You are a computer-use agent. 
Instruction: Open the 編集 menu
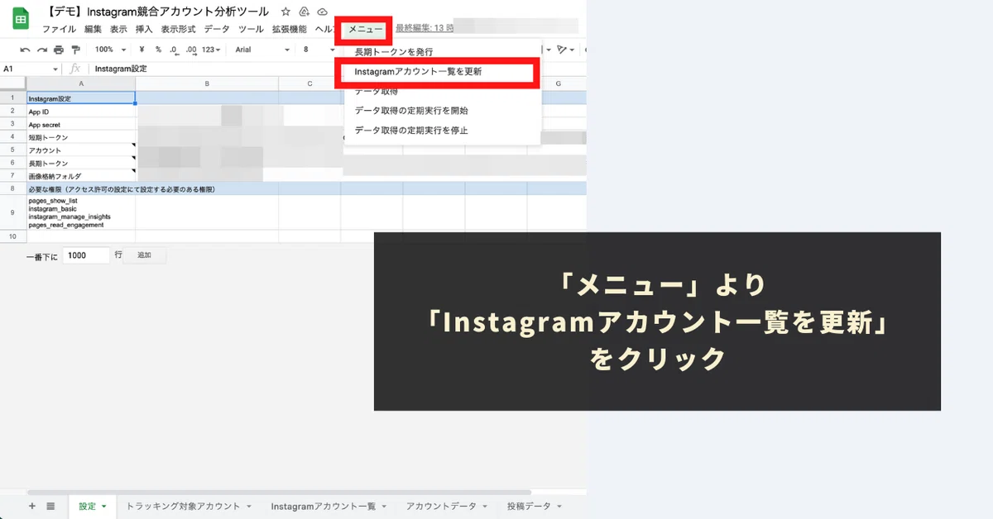[x=93, y=29]
